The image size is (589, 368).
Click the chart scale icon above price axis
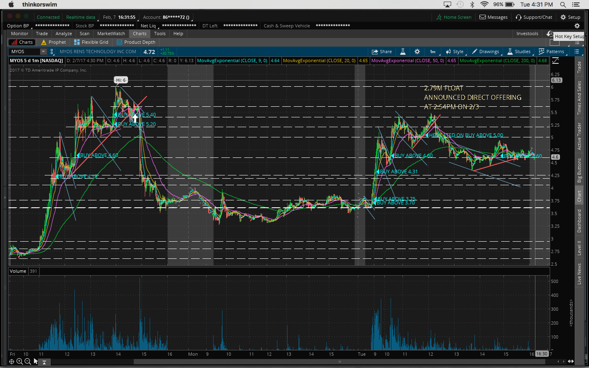pos(555,61)
